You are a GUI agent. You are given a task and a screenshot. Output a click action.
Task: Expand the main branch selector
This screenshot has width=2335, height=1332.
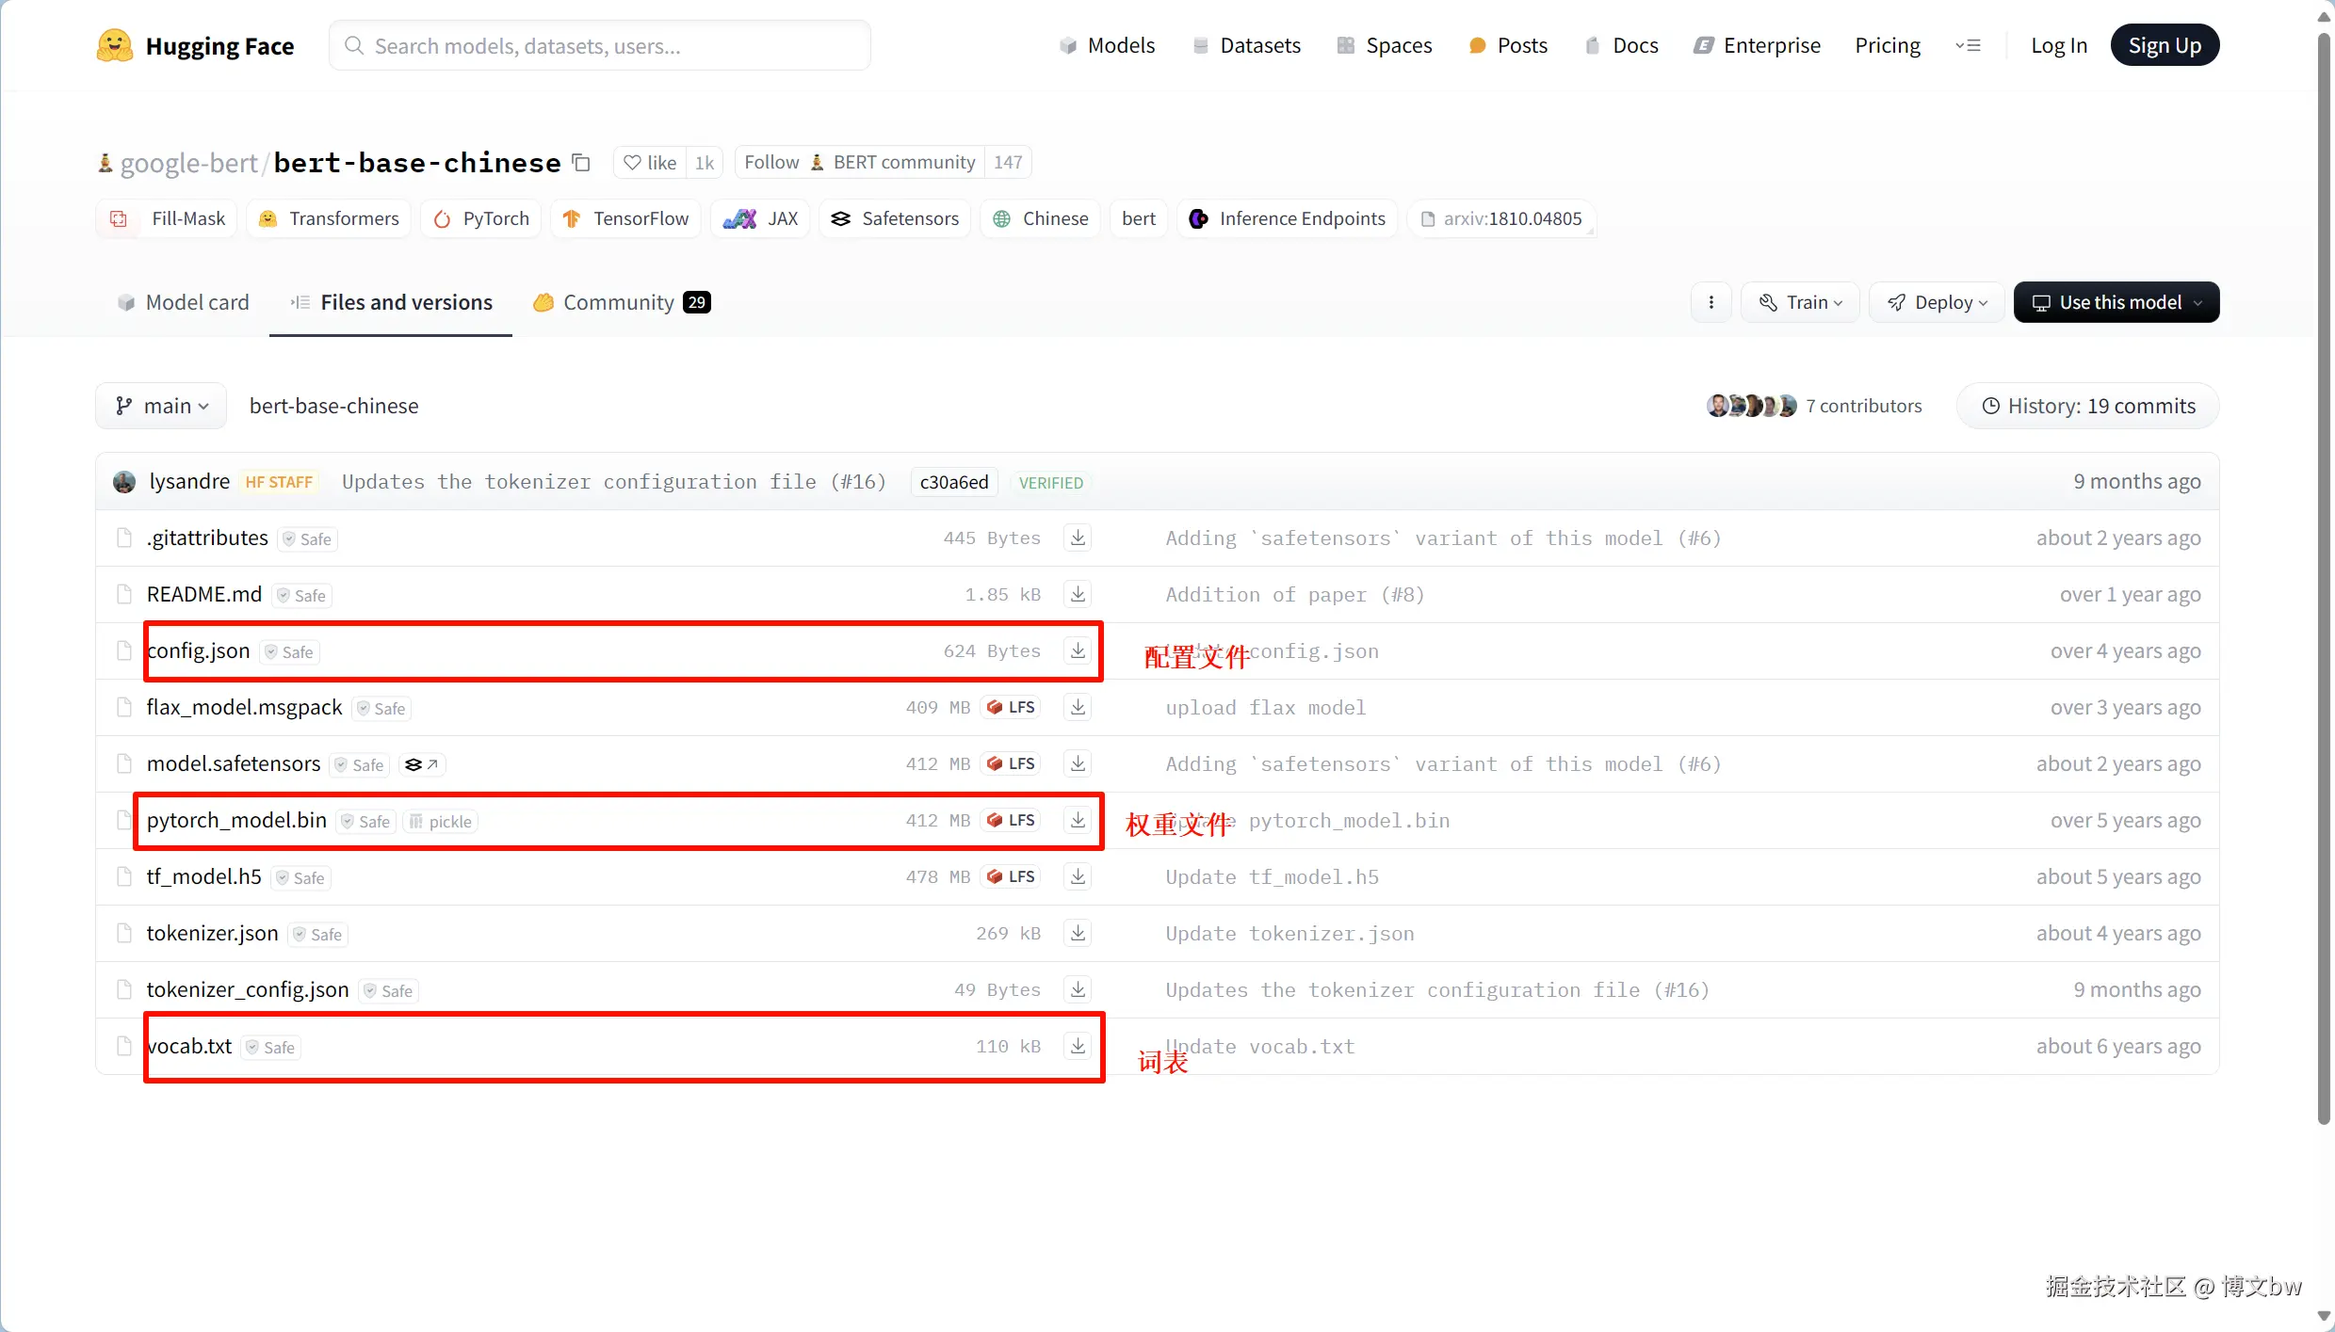161,406
